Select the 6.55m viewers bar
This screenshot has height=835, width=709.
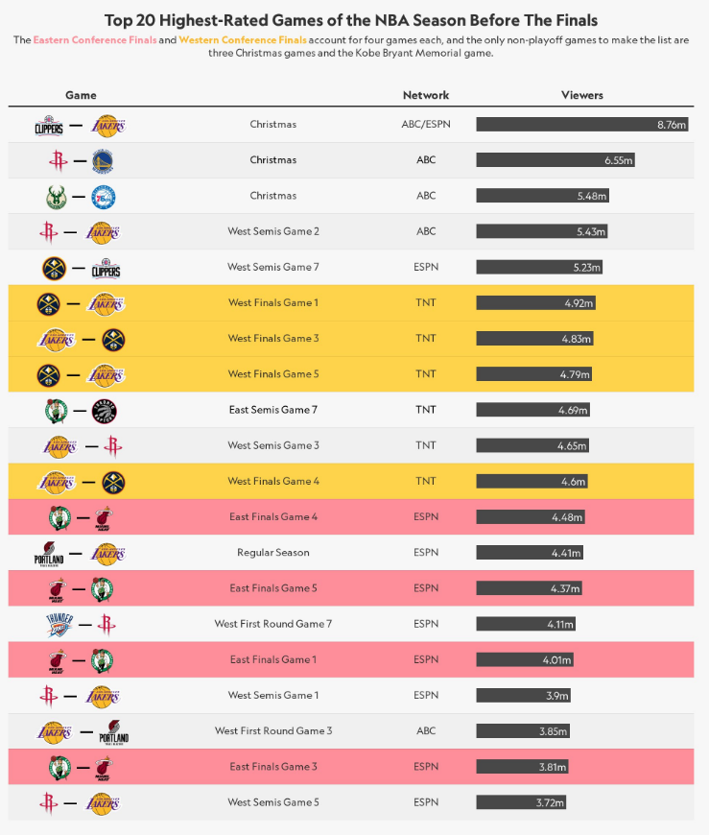pos(555,160)
